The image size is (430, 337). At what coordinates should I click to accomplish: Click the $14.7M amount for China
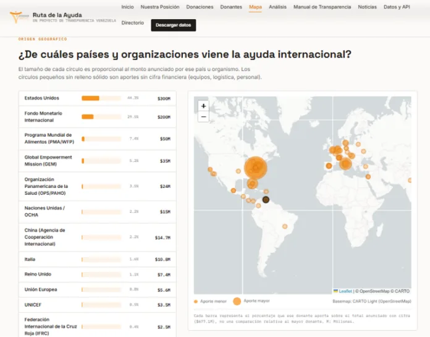162,237
